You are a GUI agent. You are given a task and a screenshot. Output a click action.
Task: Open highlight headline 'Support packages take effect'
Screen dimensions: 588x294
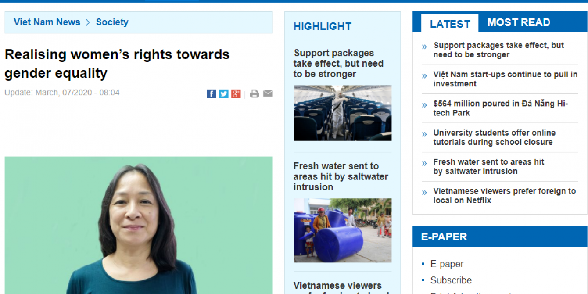tap(338, 64)
